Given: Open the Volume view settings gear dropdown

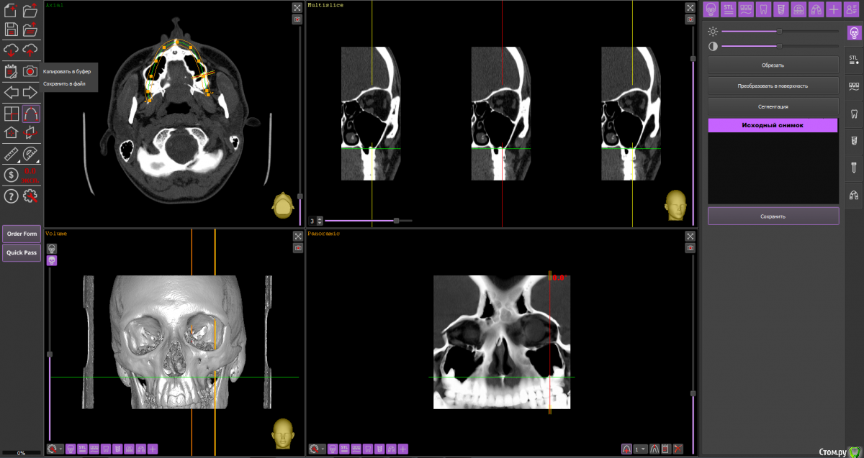Looking at the screenshot, I should click(55, 449).
